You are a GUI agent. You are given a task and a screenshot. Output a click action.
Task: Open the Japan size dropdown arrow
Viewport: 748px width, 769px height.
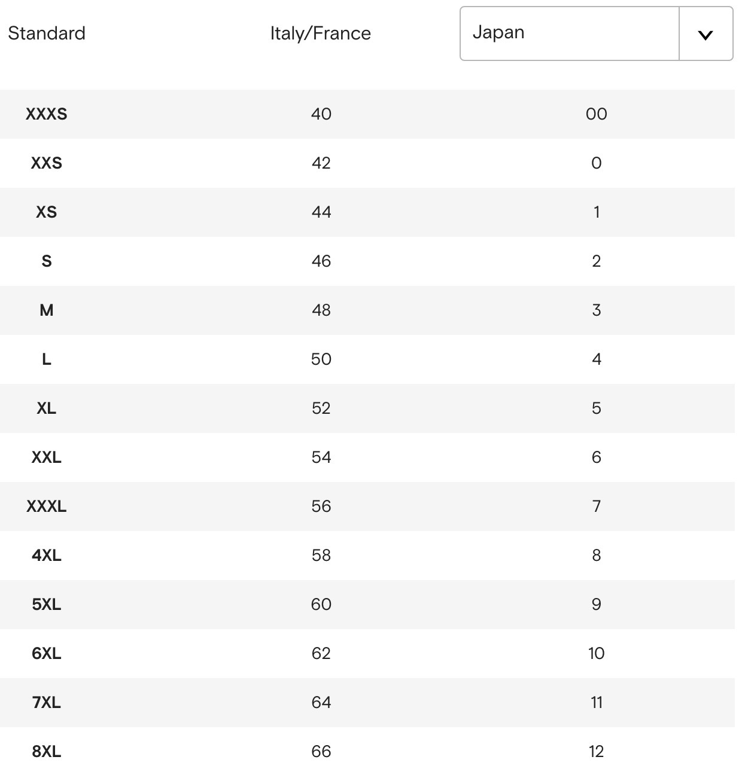click(706, 34)
